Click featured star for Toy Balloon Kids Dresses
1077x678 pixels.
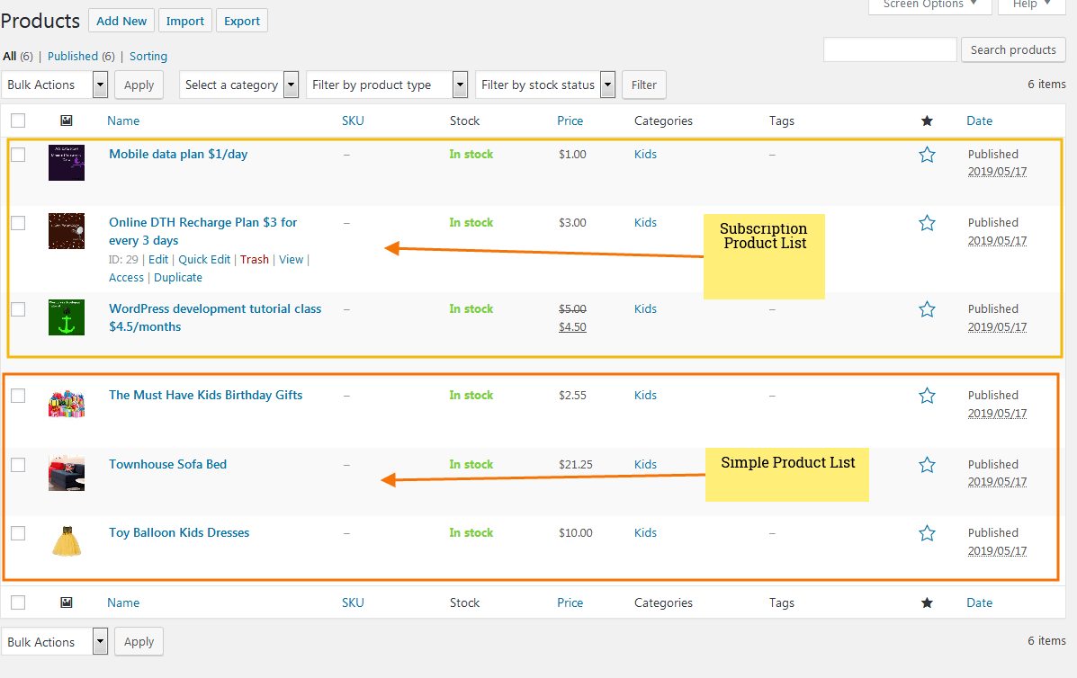(x=927, y=533)
